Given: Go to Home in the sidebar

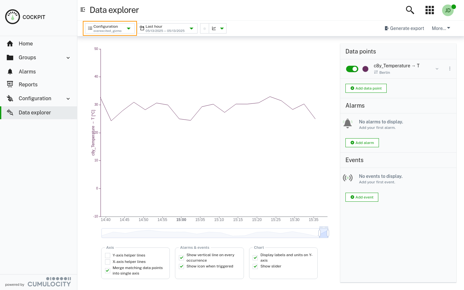Looking at the screenshot, I should (39, 43).
